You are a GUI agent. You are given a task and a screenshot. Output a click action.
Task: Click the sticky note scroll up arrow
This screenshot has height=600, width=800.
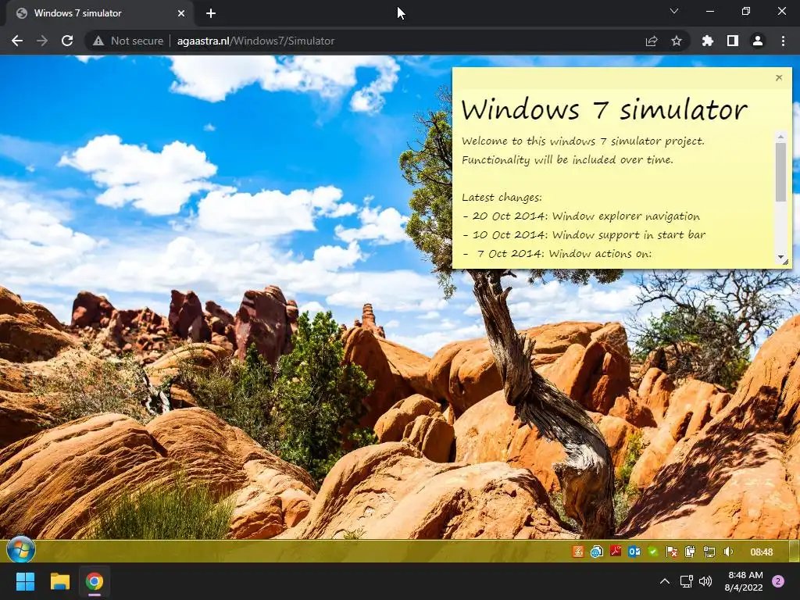[x=780, y=137]
